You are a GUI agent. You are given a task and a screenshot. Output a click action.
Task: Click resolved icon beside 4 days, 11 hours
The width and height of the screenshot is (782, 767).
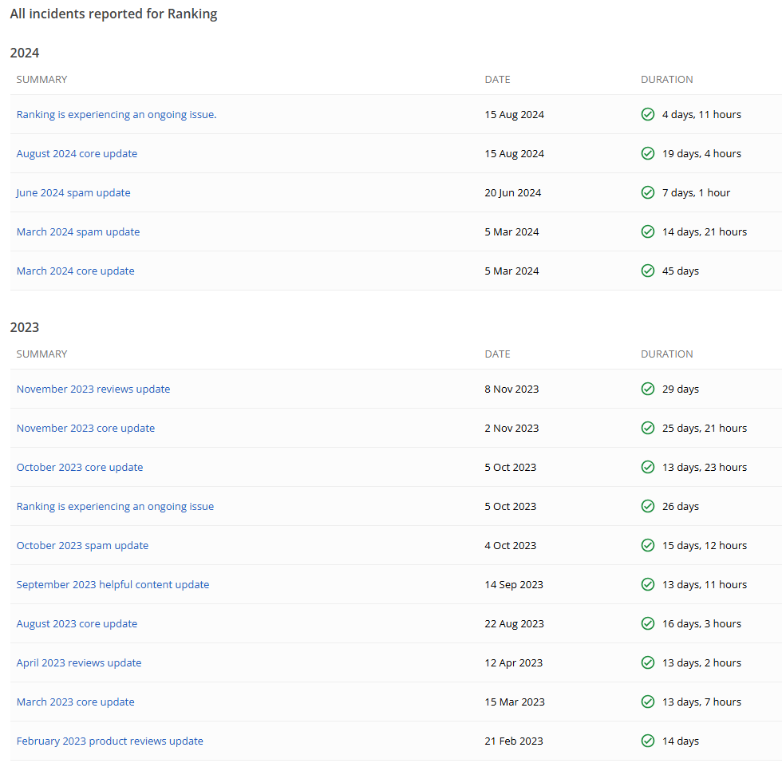[648, 115]
